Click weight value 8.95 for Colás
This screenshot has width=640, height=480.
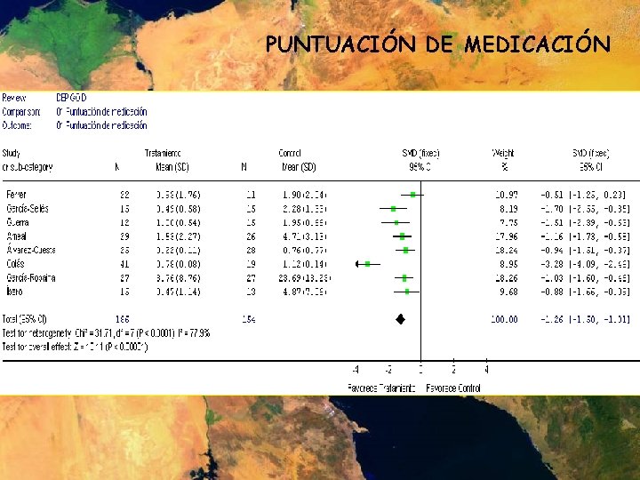[x=508, y=264]
